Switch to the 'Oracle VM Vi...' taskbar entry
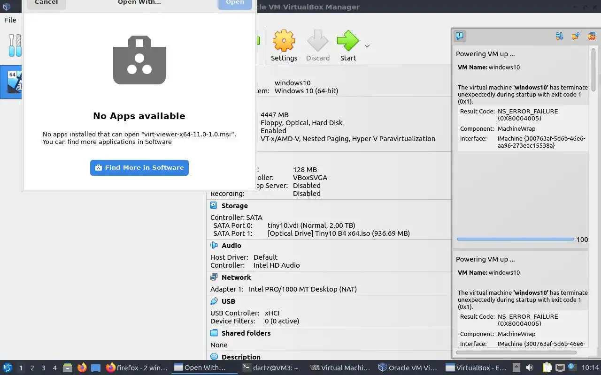This screenshot has height=375, width=601. tap(409, 367)
